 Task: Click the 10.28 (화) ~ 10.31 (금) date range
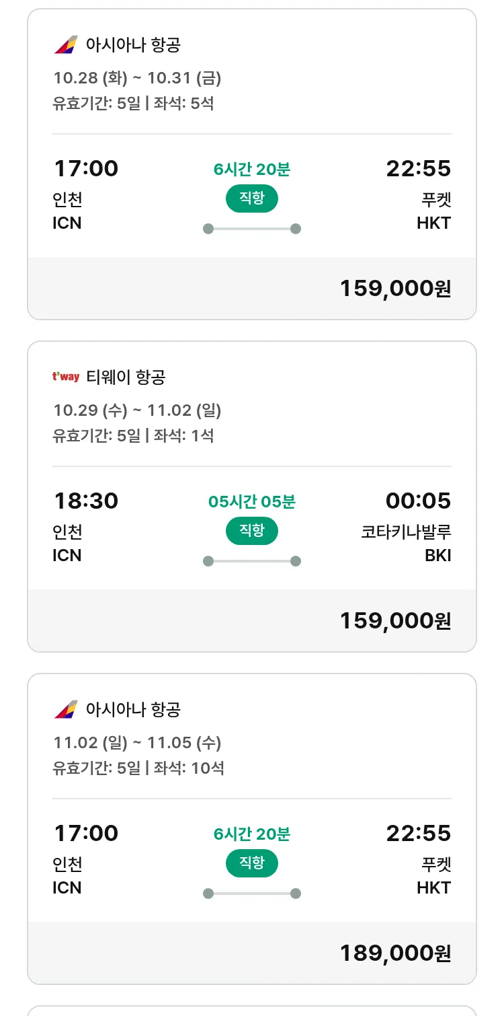[x=137, y=78]
